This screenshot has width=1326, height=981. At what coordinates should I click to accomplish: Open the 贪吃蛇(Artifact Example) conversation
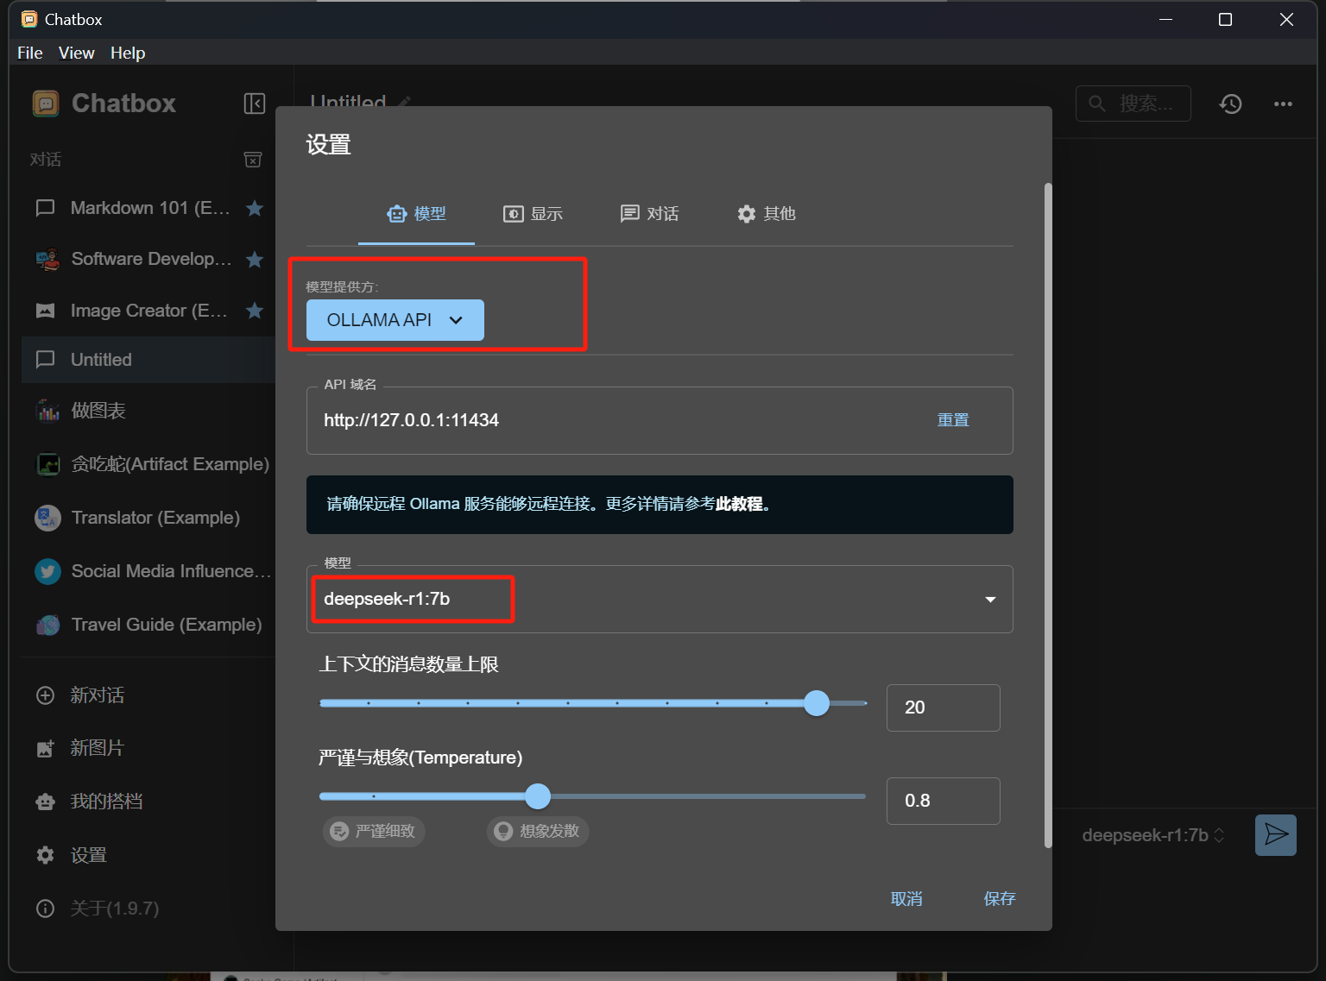click(148, 464)
